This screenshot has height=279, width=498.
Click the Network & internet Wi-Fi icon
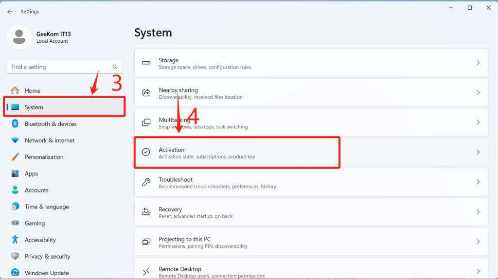15,140
